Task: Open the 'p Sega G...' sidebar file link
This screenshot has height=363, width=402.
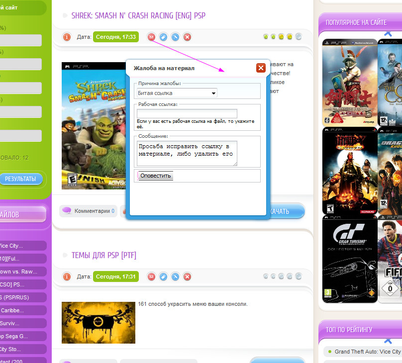Action: 22,336
